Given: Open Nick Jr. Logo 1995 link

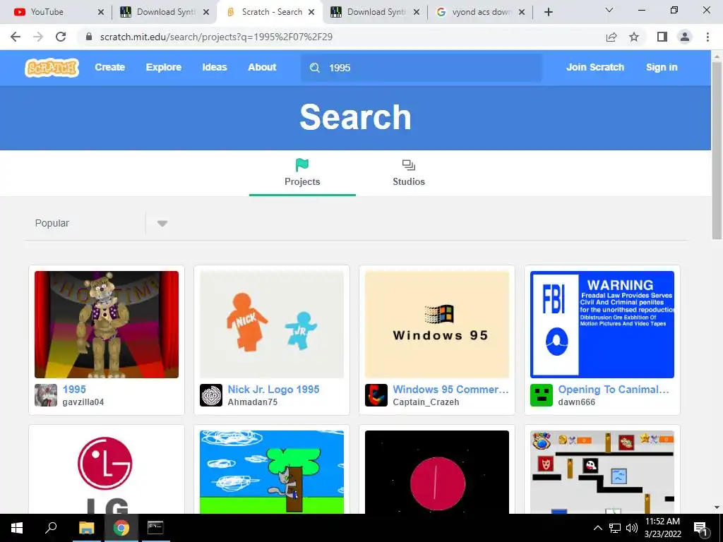Looking at the screenshot, I should tap(273, 390).
